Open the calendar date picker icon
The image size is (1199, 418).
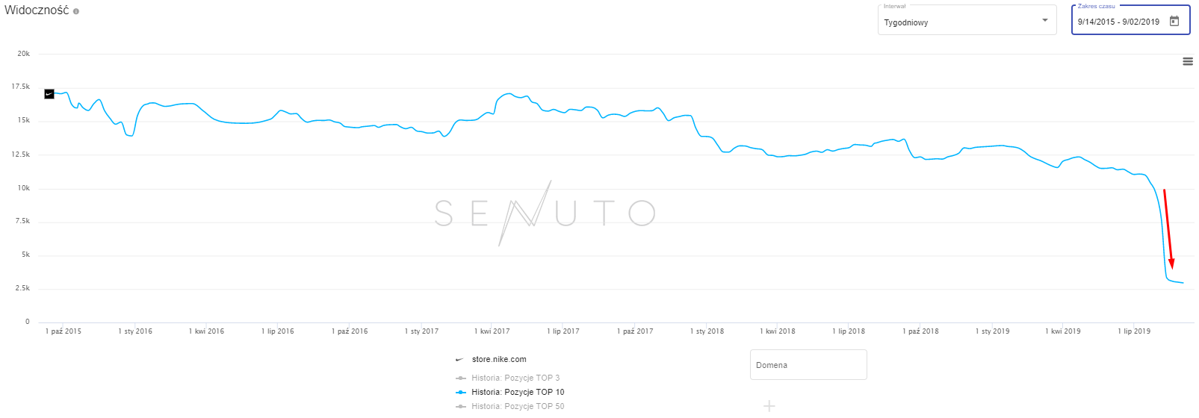[1174, 21]
